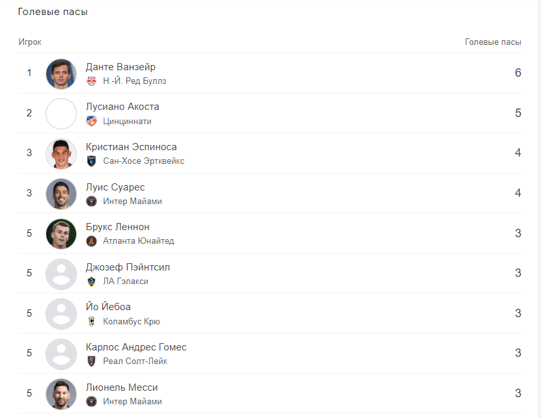Open player name Йо Йебоа
Viewport: 541px width, 418px height.
pos(108,307)
